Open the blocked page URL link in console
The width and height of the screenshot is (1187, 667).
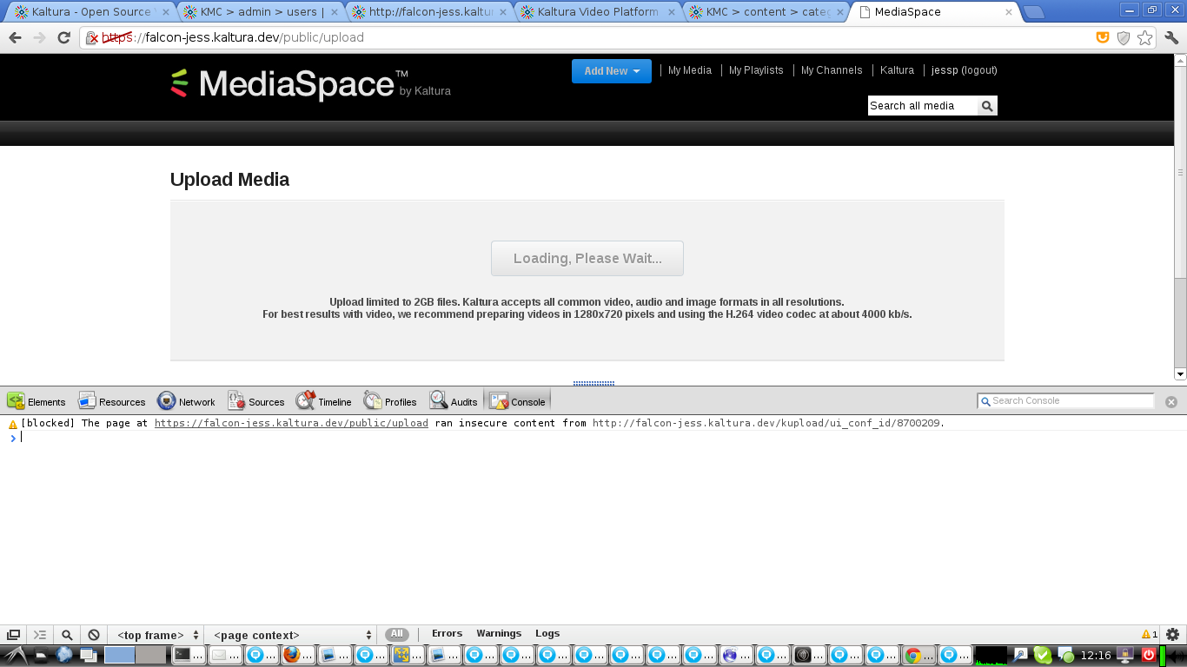291,423
